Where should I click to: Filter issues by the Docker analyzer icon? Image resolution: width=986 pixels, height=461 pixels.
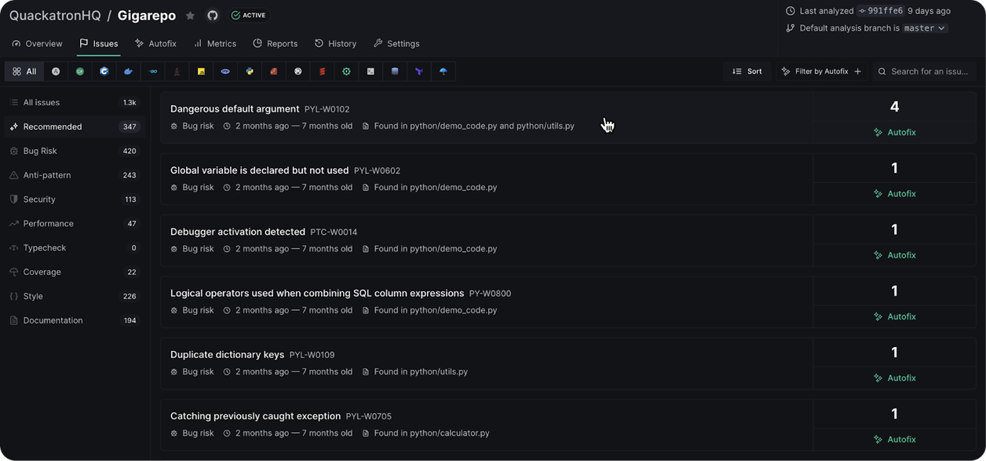tap(129, 71)
